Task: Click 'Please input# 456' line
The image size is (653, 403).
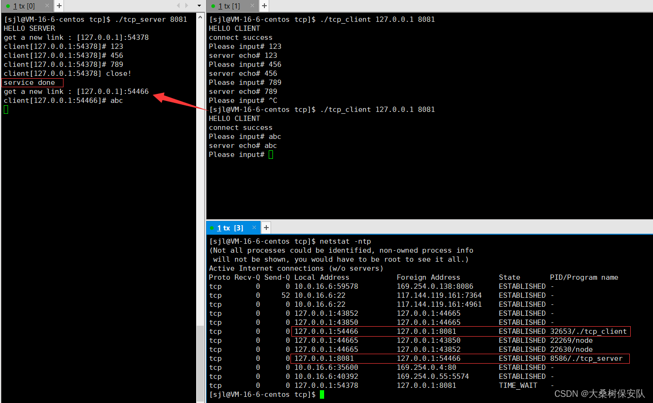Action: click(x=245, y=64)
